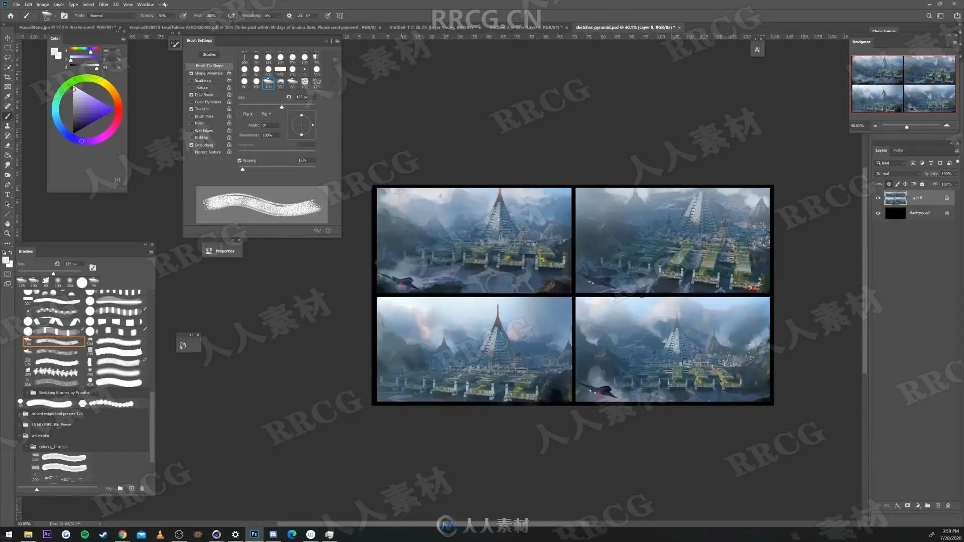Select the Eyedropper tool
964x542 pixels.
[8, 96]
